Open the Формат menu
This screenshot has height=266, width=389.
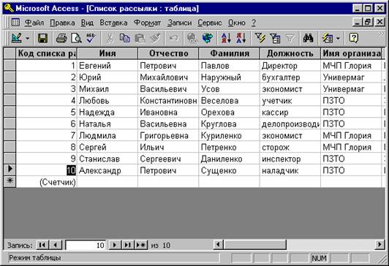[x=147, y=23]
